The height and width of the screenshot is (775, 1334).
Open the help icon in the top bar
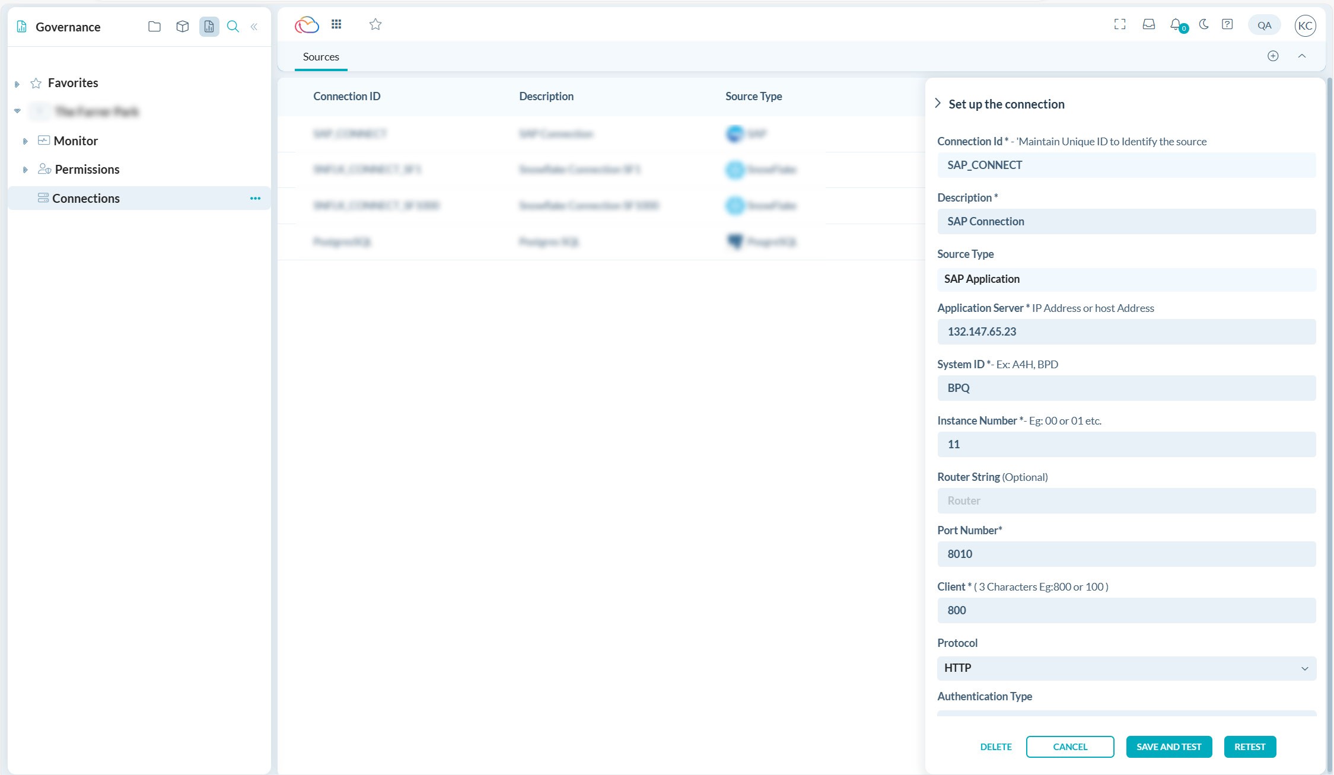point(1227,24)
